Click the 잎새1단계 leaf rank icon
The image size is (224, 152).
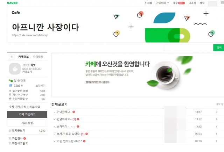[11, 81]
